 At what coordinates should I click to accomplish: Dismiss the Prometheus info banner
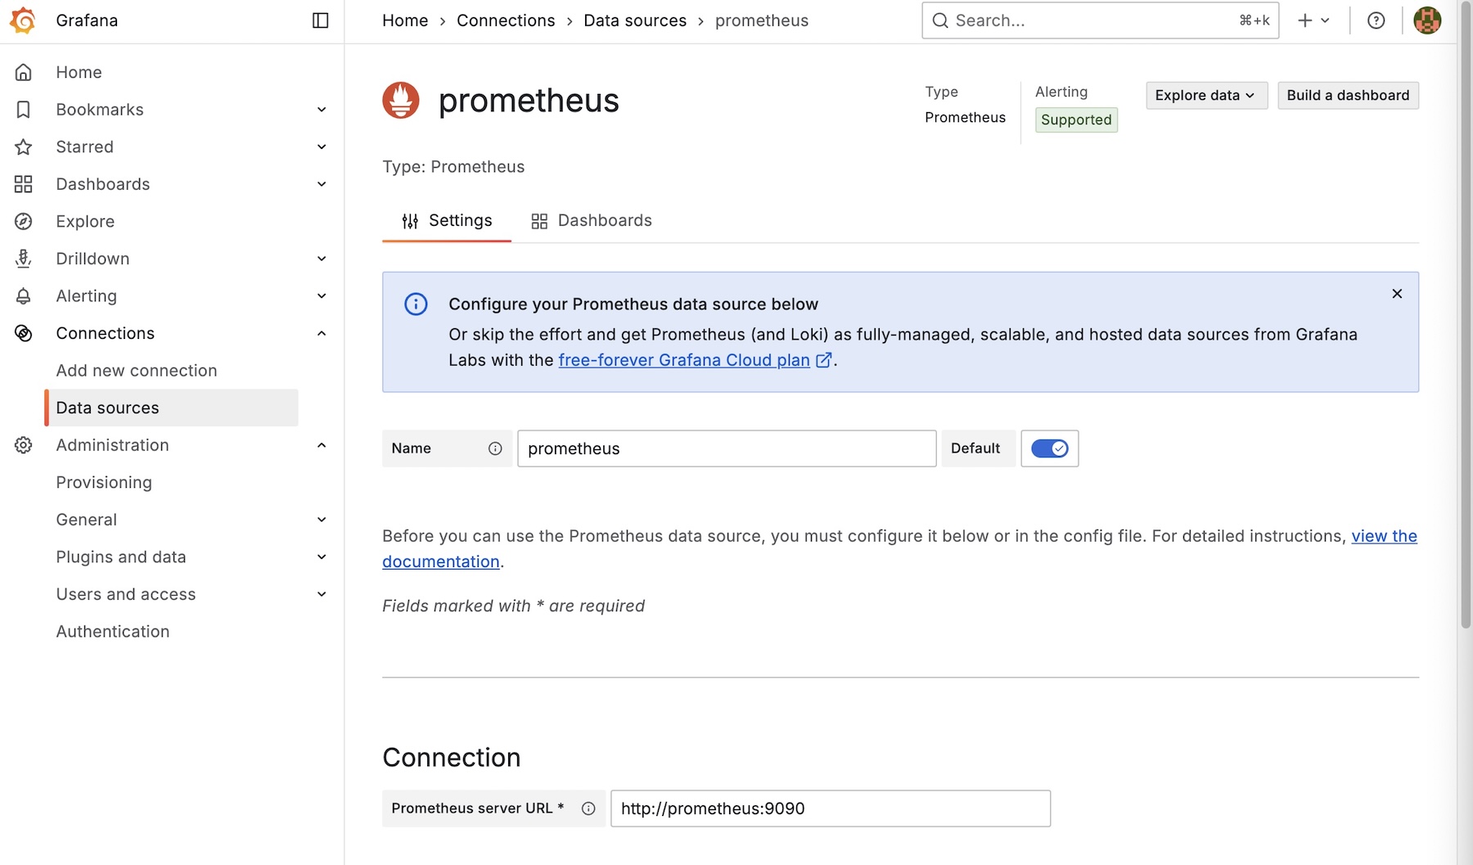(x=1397, y=294)
